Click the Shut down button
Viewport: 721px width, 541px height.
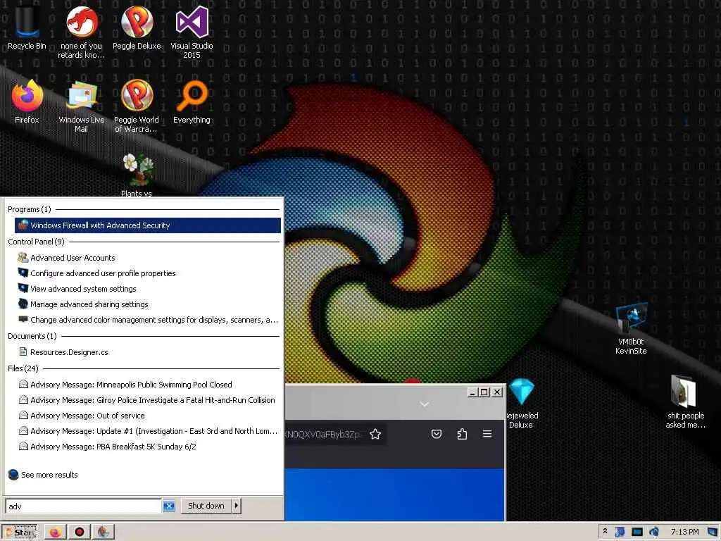coord(206,506)
